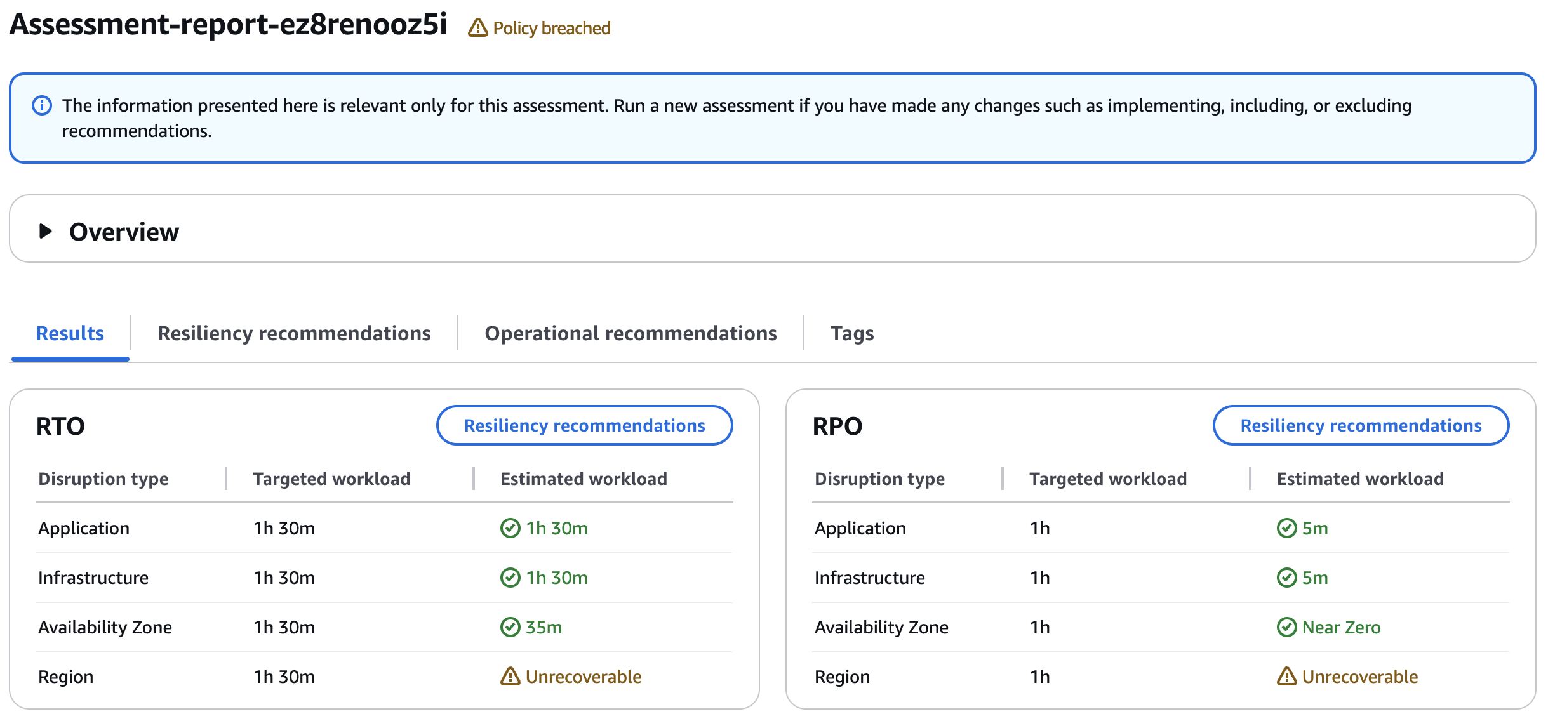This screenshot has width=1548, height=721.
Task: Click Resiliency recommendations button in the RTO panel
Action: [584, 425]
